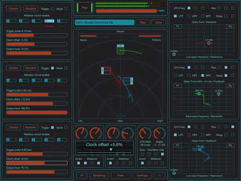The height and width of the screenshot is (181, 241).
Task: Open Mixdown from the bottom bar
Action: (99, 175)
